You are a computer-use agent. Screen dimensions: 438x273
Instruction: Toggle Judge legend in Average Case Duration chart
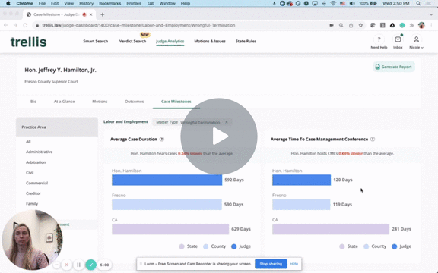(x=241, y=246)
